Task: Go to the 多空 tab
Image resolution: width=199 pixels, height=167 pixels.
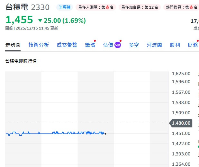Action: click(x=134, y=45)
